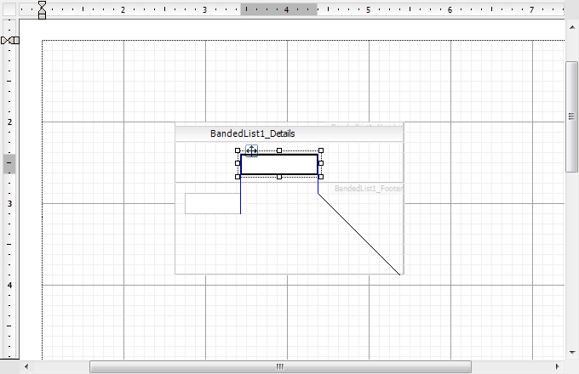Viewport: 579px width, 374px height.
Task: Click the vertical scrollbar down arrow
Action: point(572,352)
